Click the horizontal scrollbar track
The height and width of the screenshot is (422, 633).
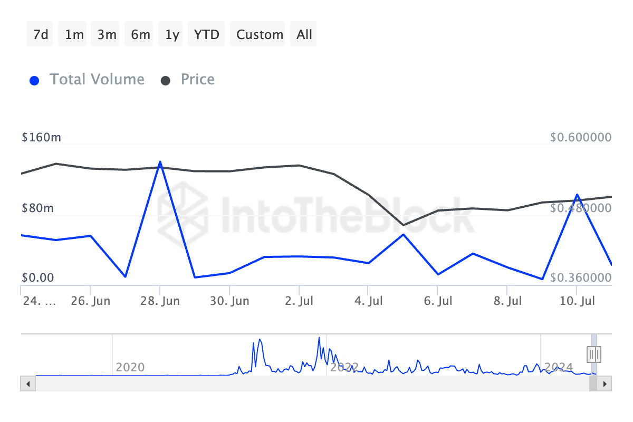point(311,383)
